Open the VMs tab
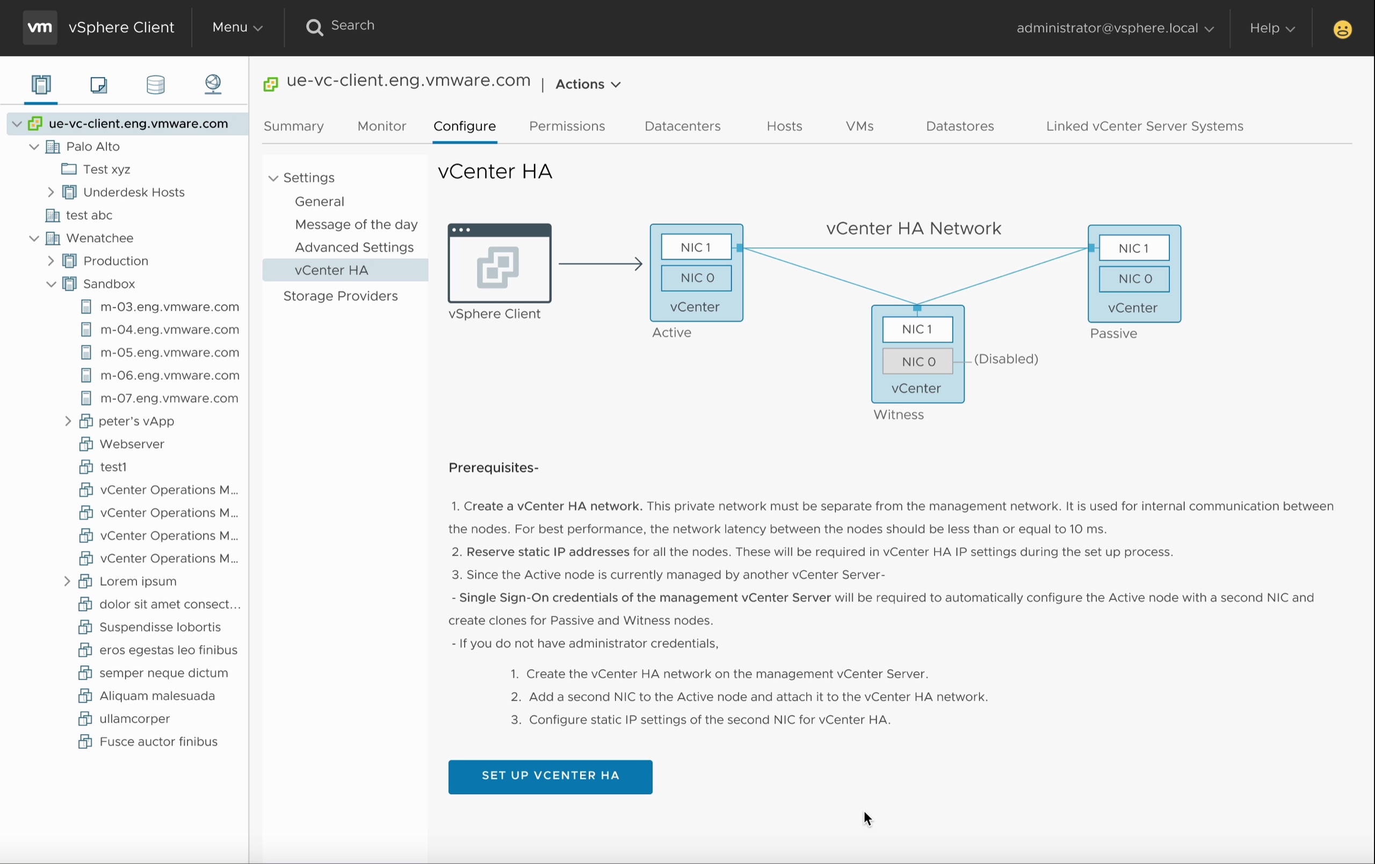The image size is (1375, 864). click(859, 126)
